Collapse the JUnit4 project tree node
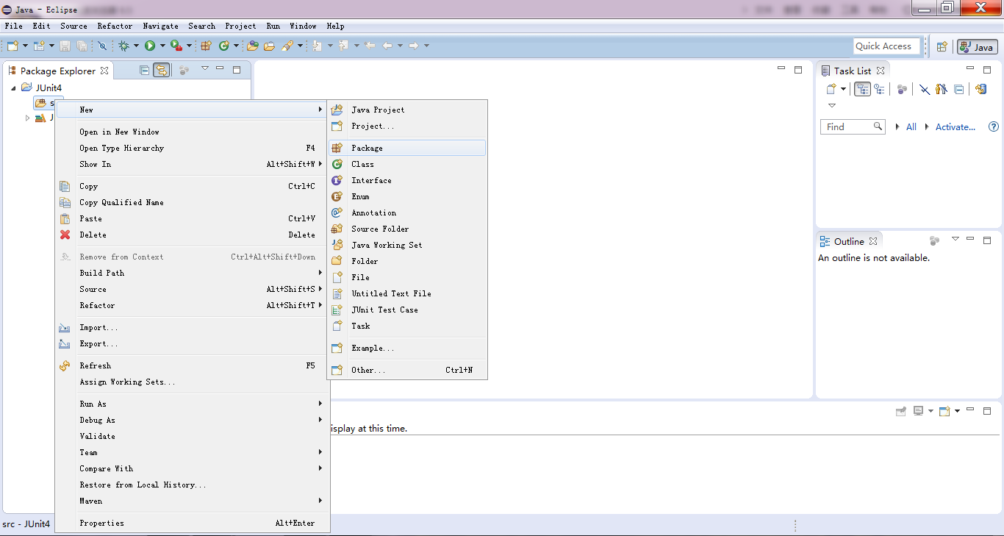Screen dimensions: 1004x536 click(x=14, y=87)
